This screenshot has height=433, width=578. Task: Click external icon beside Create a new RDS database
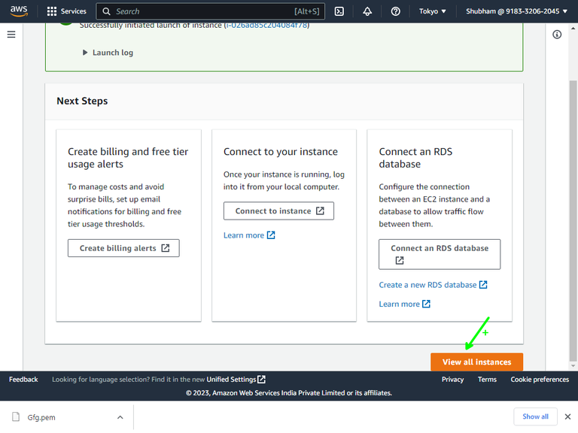483,285
